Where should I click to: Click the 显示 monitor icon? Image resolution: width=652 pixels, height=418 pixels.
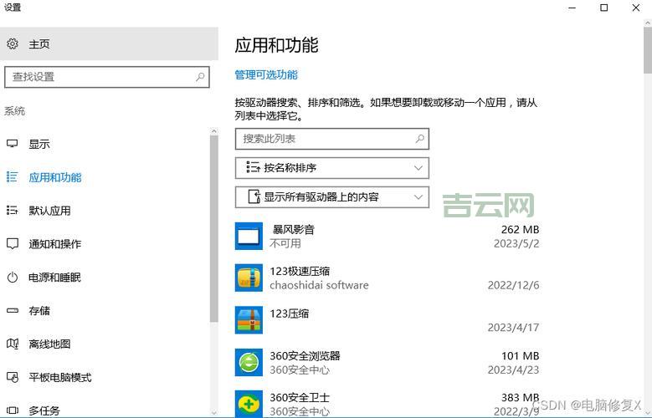[12, 144]
